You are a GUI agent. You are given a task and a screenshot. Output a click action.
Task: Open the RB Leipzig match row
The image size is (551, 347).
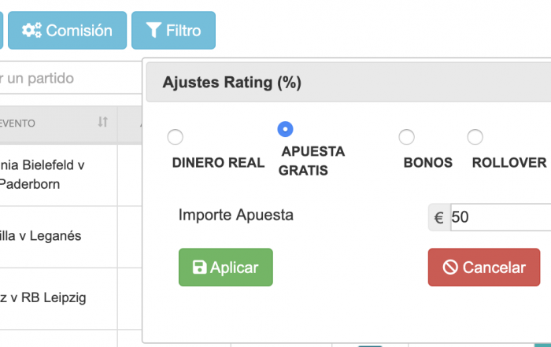(x=58, y=298)
